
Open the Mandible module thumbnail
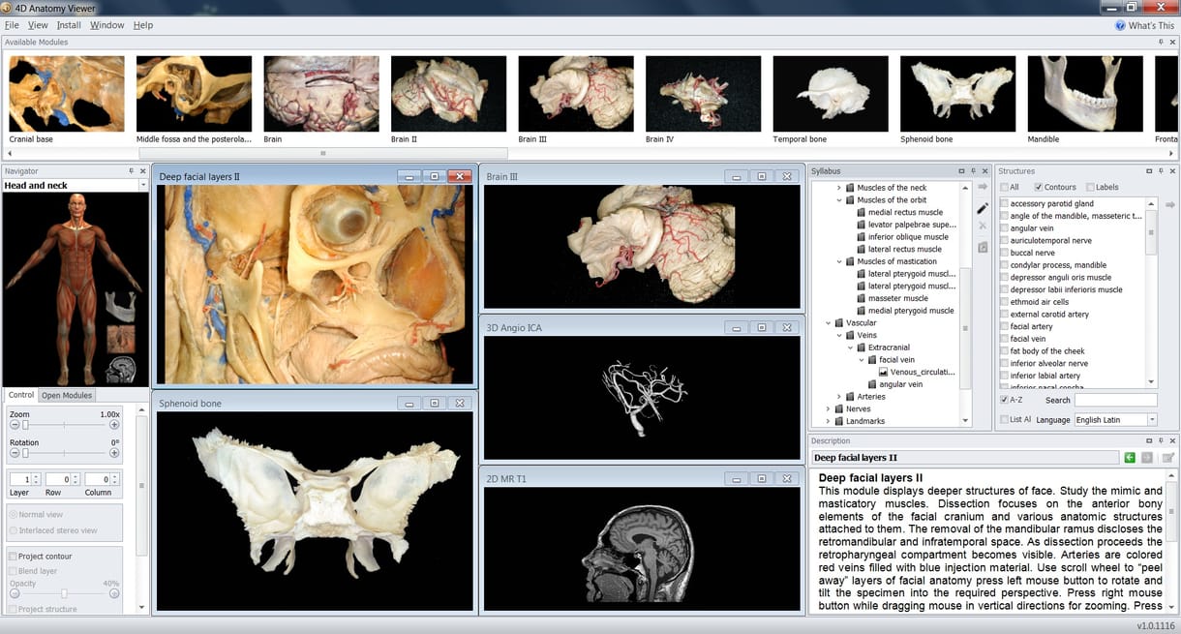pyautogui.click(x=1085, y=94)
